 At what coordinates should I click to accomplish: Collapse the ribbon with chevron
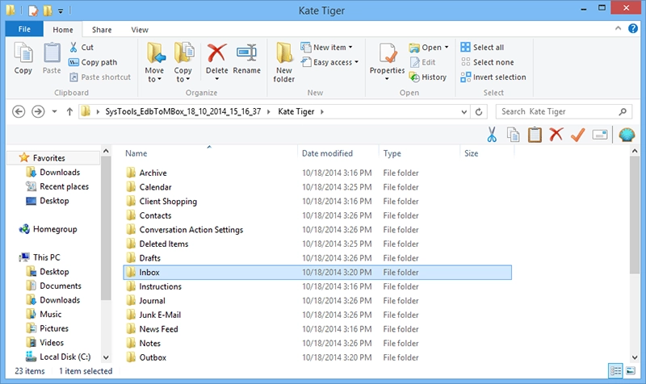click(x=618, y=28)
